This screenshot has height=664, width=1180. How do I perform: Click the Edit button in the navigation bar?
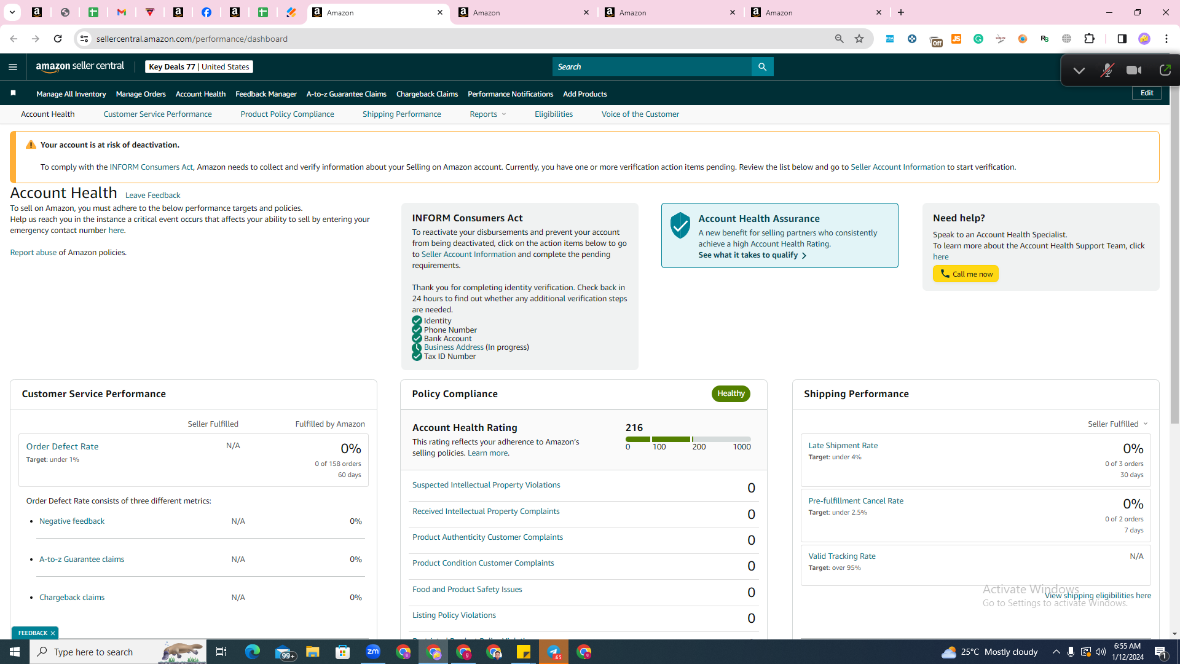click(x=1147, y=93)
